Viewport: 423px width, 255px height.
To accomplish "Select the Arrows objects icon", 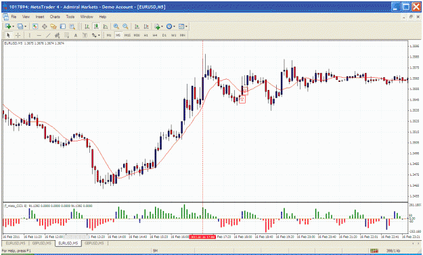I will [x=94, y=35].
